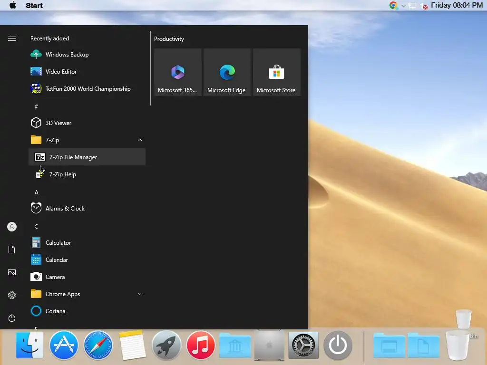The height and width of the screenshot is (365, 487).
Task: Open Settings gear in Start sidebar
Action: 12,295
